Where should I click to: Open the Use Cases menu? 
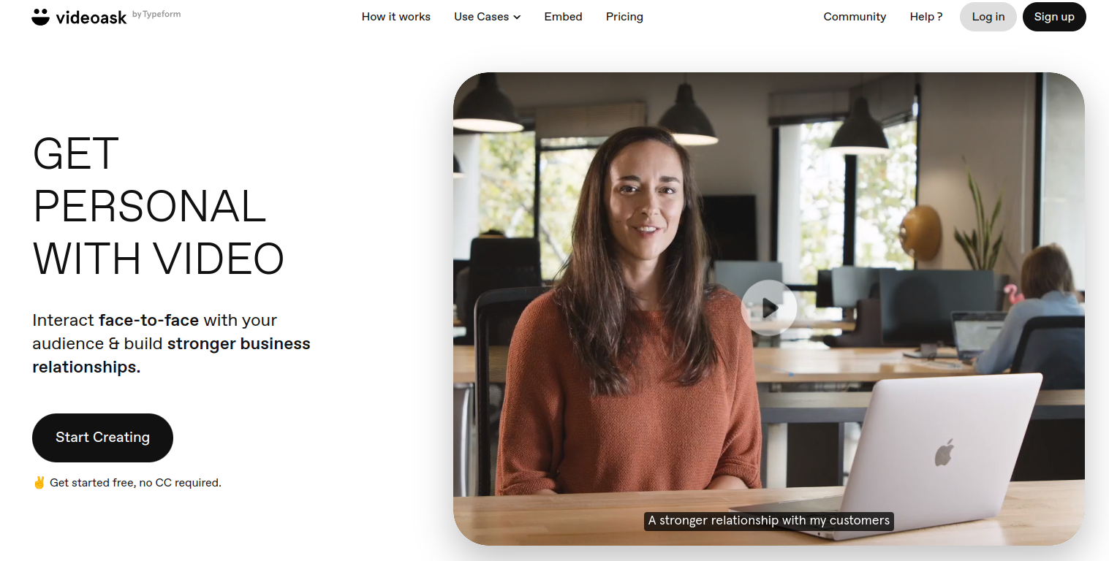click(x=487, y=17)
